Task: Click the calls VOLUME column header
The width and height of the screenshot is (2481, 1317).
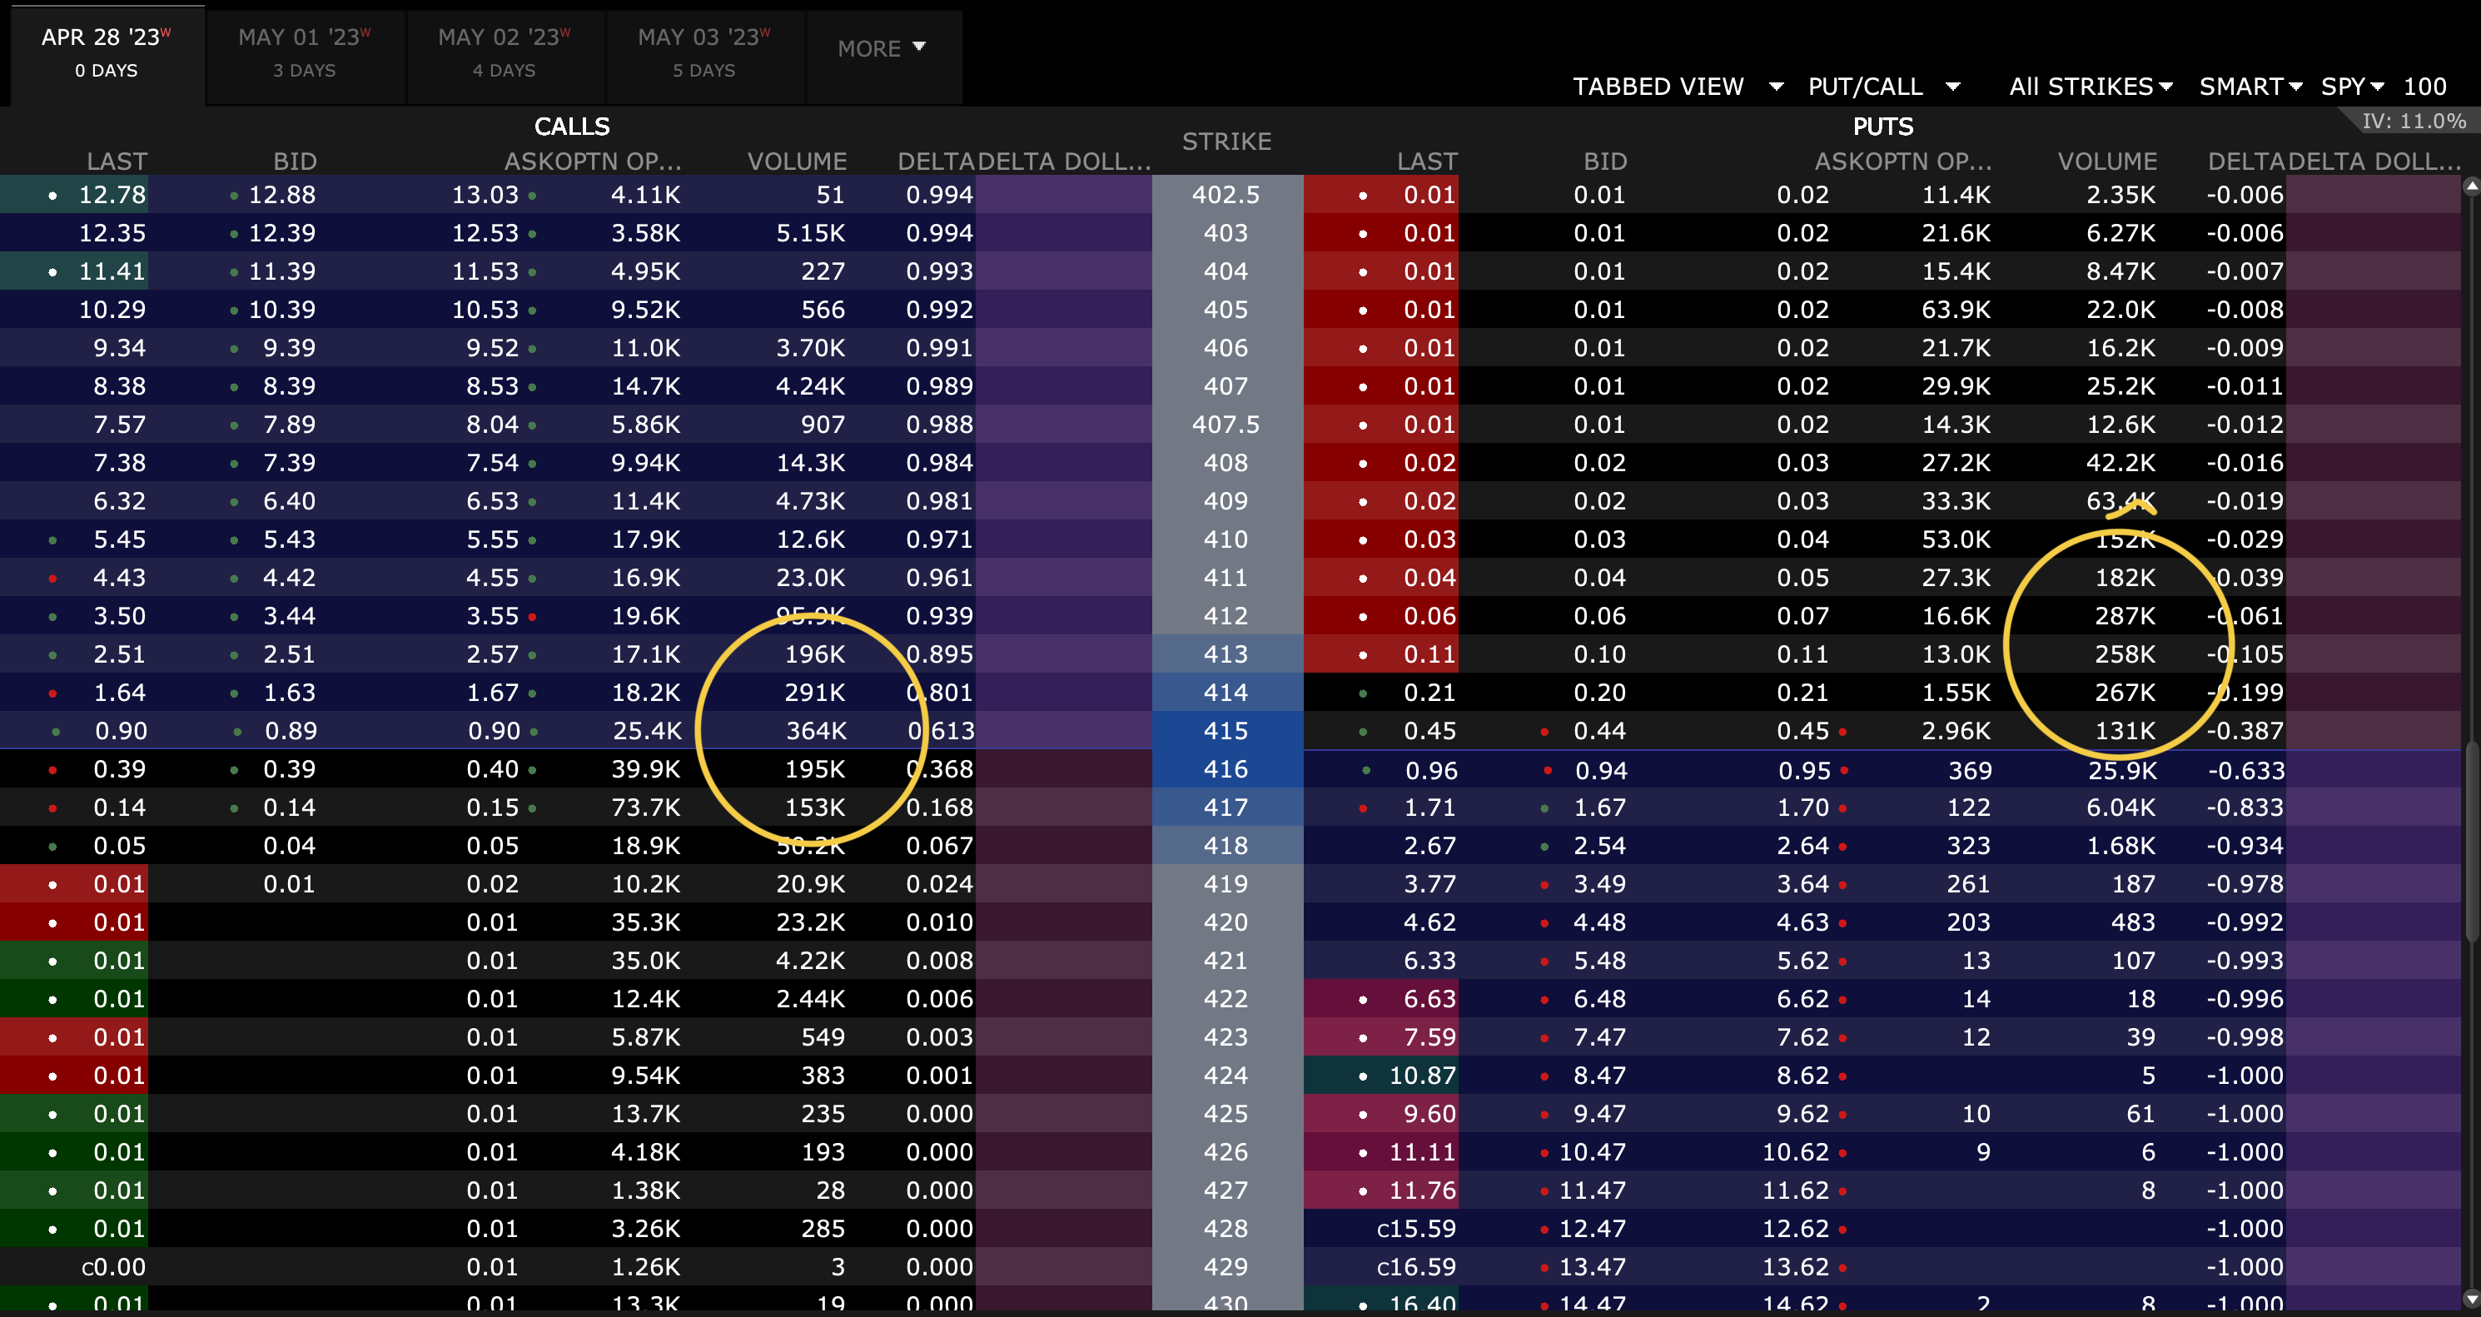Action: click(x=797, y=161)
